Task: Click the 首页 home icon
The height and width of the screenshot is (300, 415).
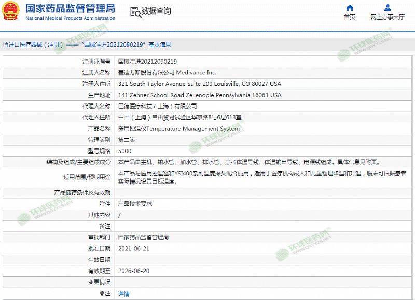Action: [350, 8]
